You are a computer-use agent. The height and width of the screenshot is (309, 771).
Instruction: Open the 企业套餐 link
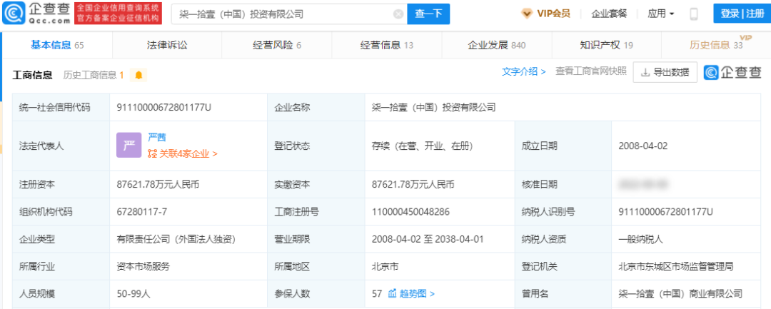pyautogui.click(x=609, y=14)
